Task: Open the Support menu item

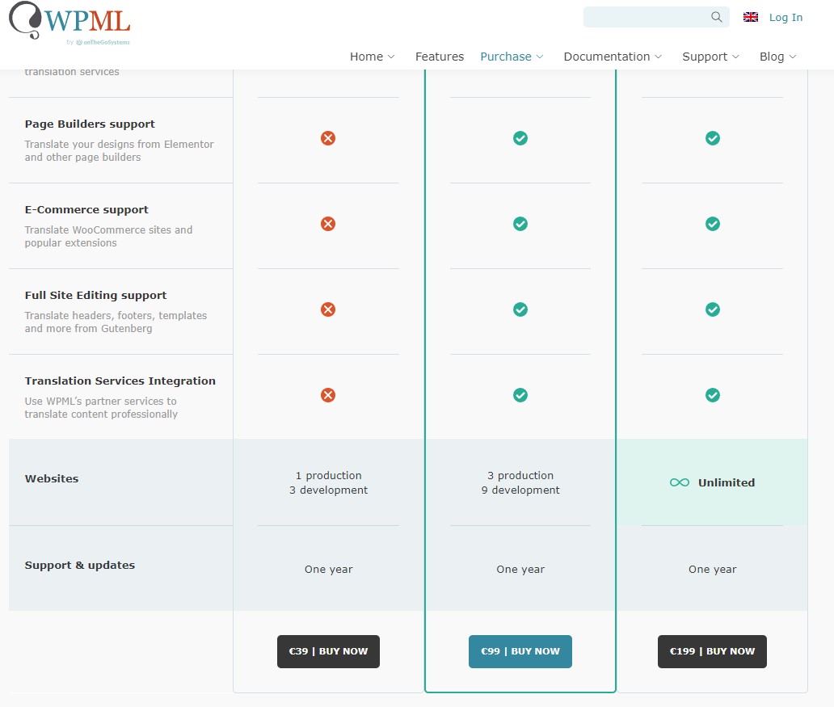Action: coord(705,57)
